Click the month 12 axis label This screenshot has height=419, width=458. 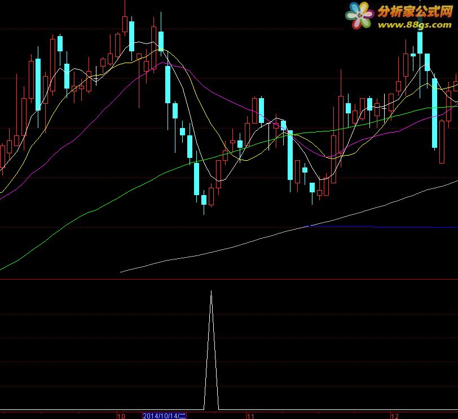(x=395, y=416)
